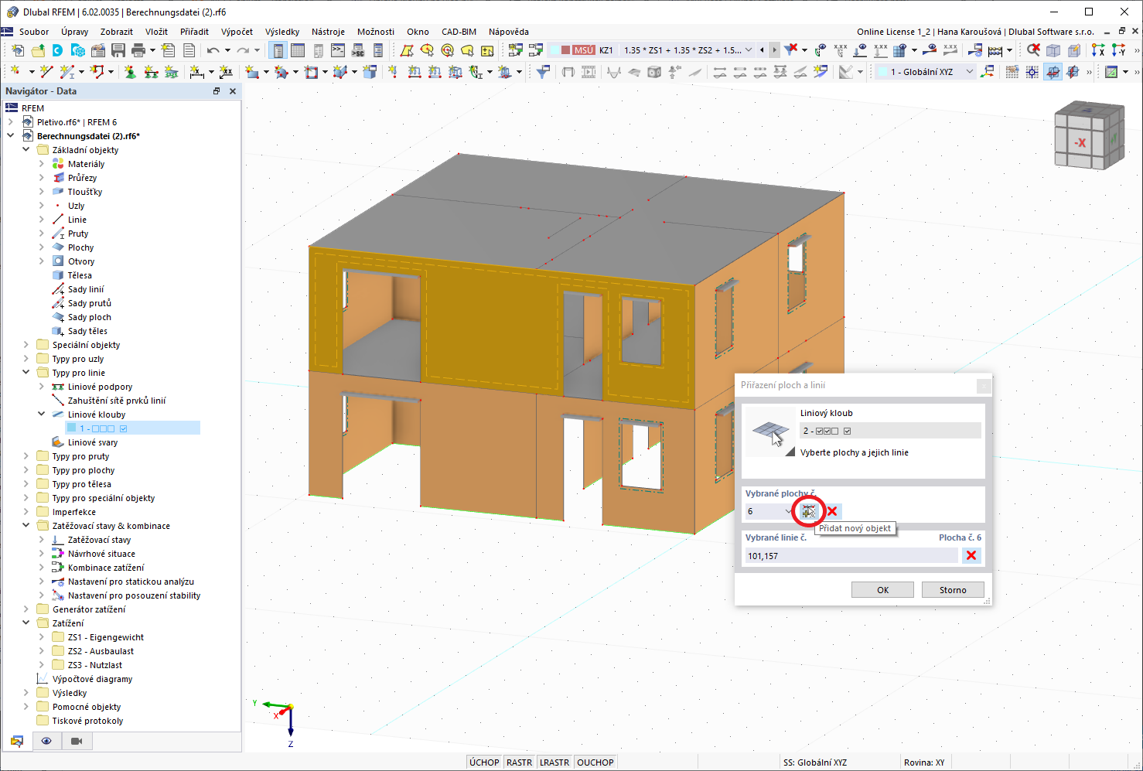Click the printer icon in the toolbar

pyautogui.click(x=138, y=50)
